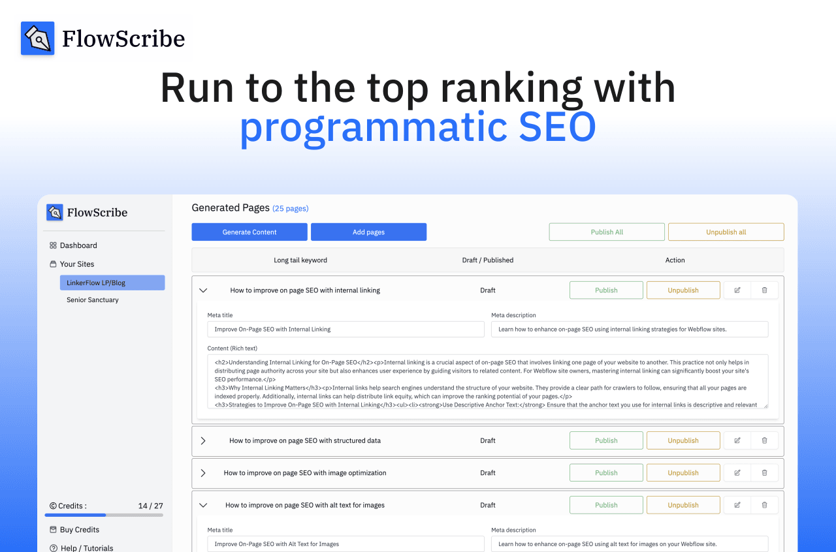836x552 pixels.
Task: Expand the image optimization row
Action: (203, 473)
